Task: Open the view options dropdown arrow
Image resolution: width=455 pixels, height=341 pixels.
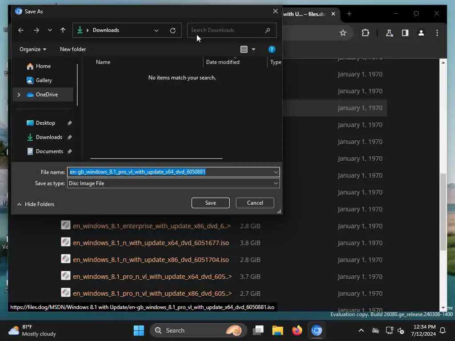Action: tap(253, 50)
